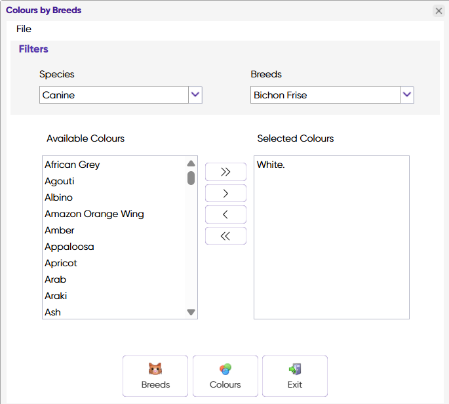Image resolution: width=449 pixels, height=404 pixels.
Task: Click the Species field showing Canine
Action: pos(113,95)
